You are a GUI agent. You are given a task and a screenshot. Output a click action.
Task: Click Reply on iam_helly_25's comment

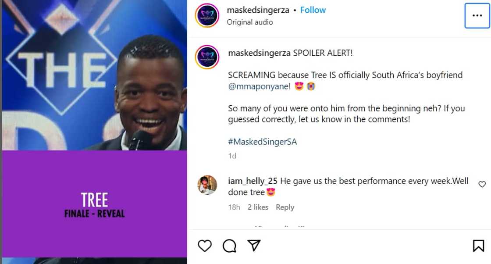285,207
